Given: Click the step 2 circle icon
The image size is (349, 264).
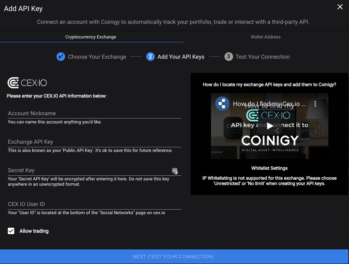Looking at the screenshot, I should (x=150, y=57).
